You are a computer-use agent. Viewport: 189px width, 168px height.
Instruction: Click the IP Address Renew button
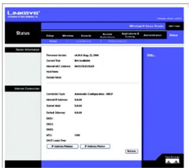point(95,146)
